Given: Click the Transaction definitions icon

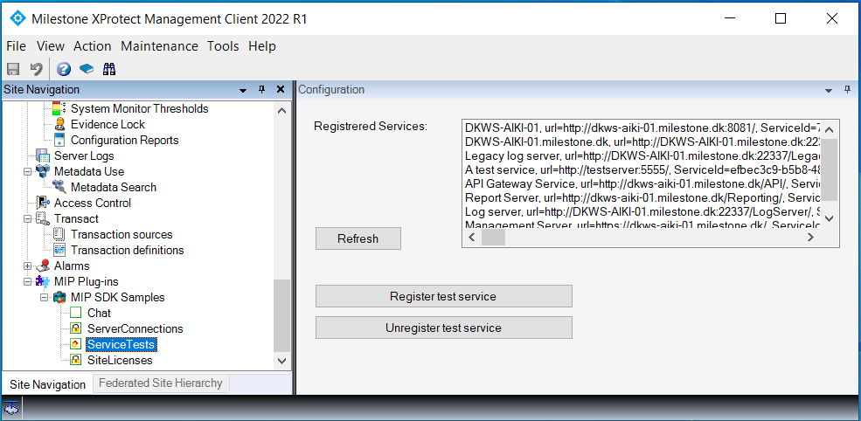Looking at the screenshot, I should tap(59, 251).
